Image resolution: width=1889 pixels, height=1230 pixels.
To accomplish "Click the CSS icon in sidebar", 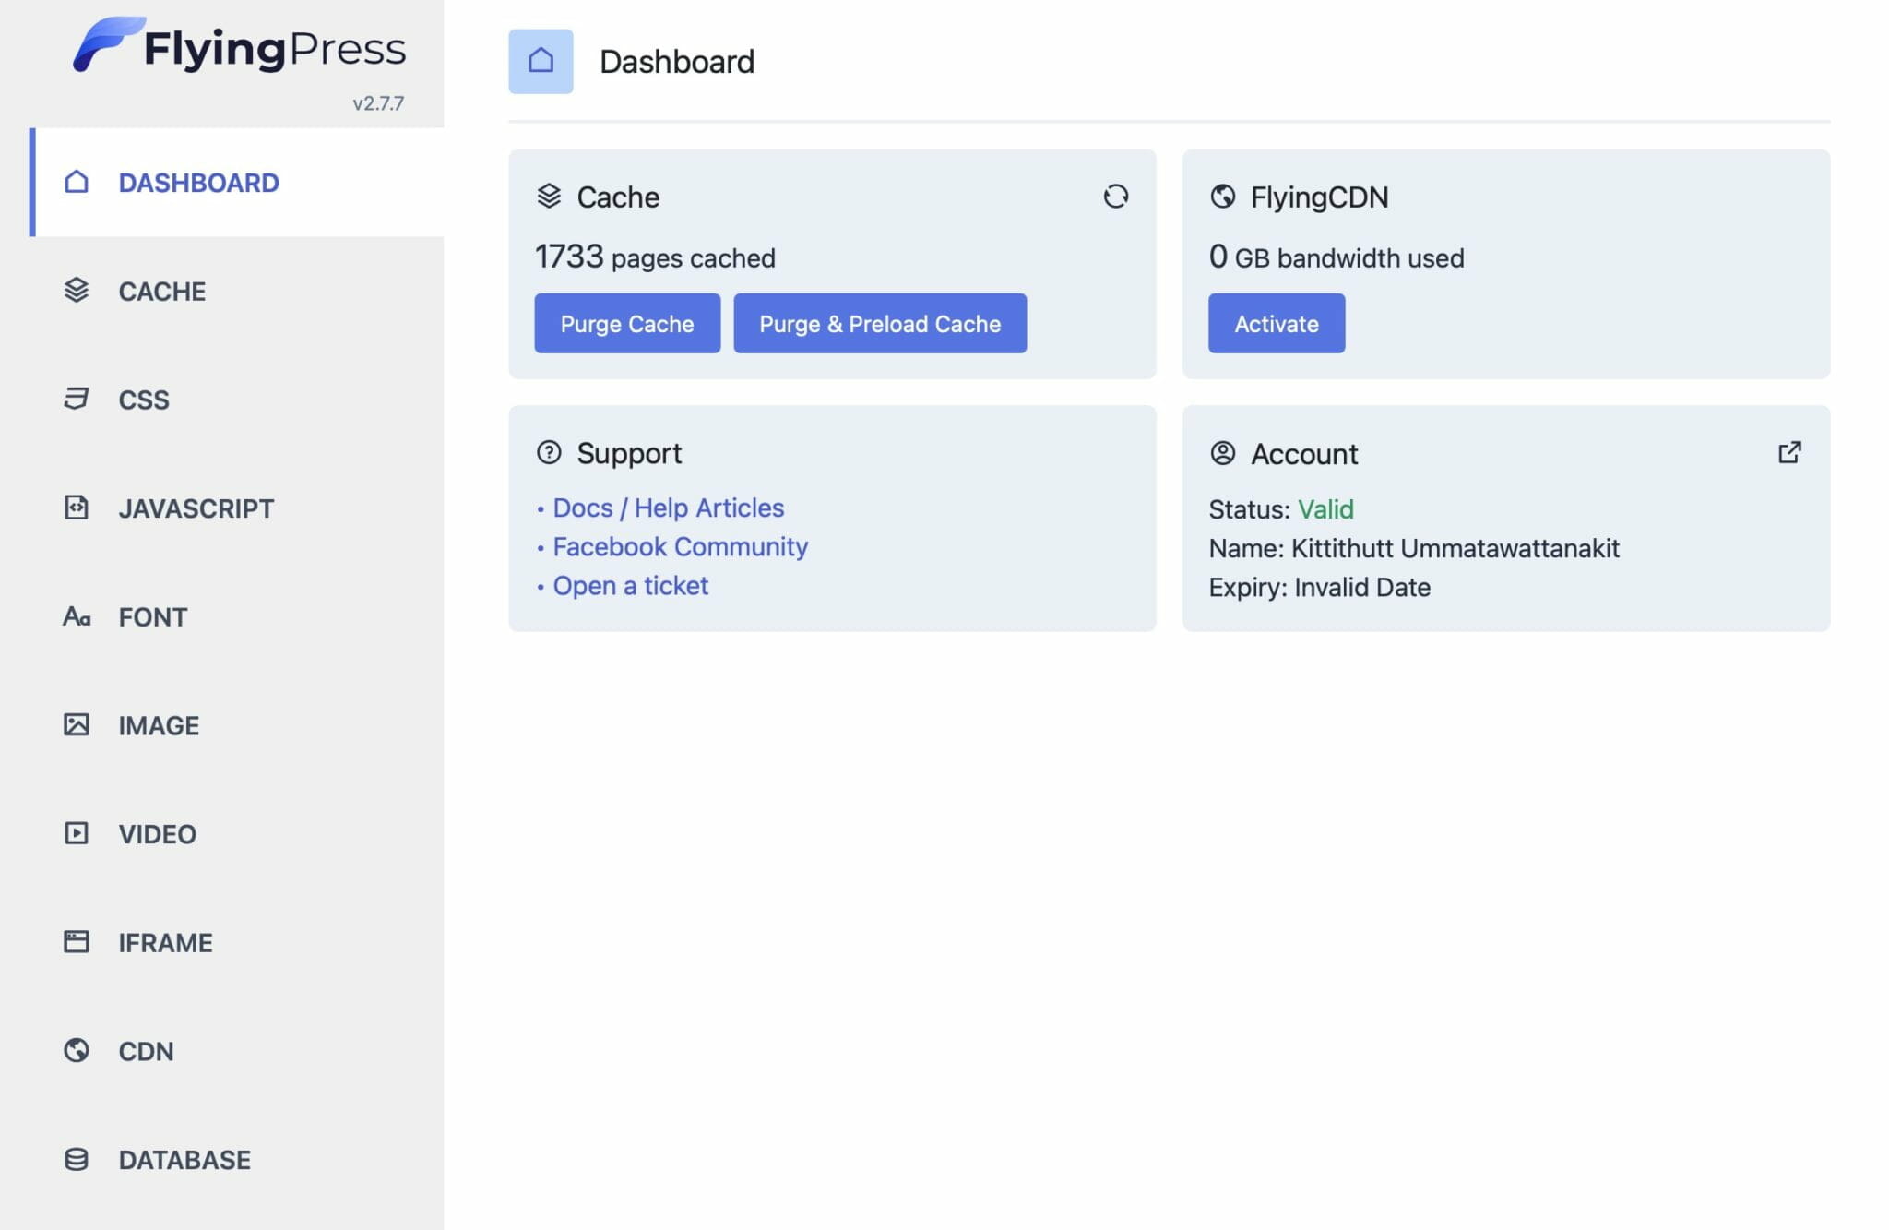I will pos(77,399).
